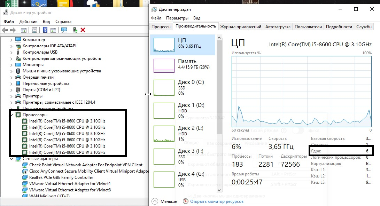This screenshot has height=206, width=380.
Task: Click the Forward arrow in Device Manager toolbar
Action: pos(13,30)
